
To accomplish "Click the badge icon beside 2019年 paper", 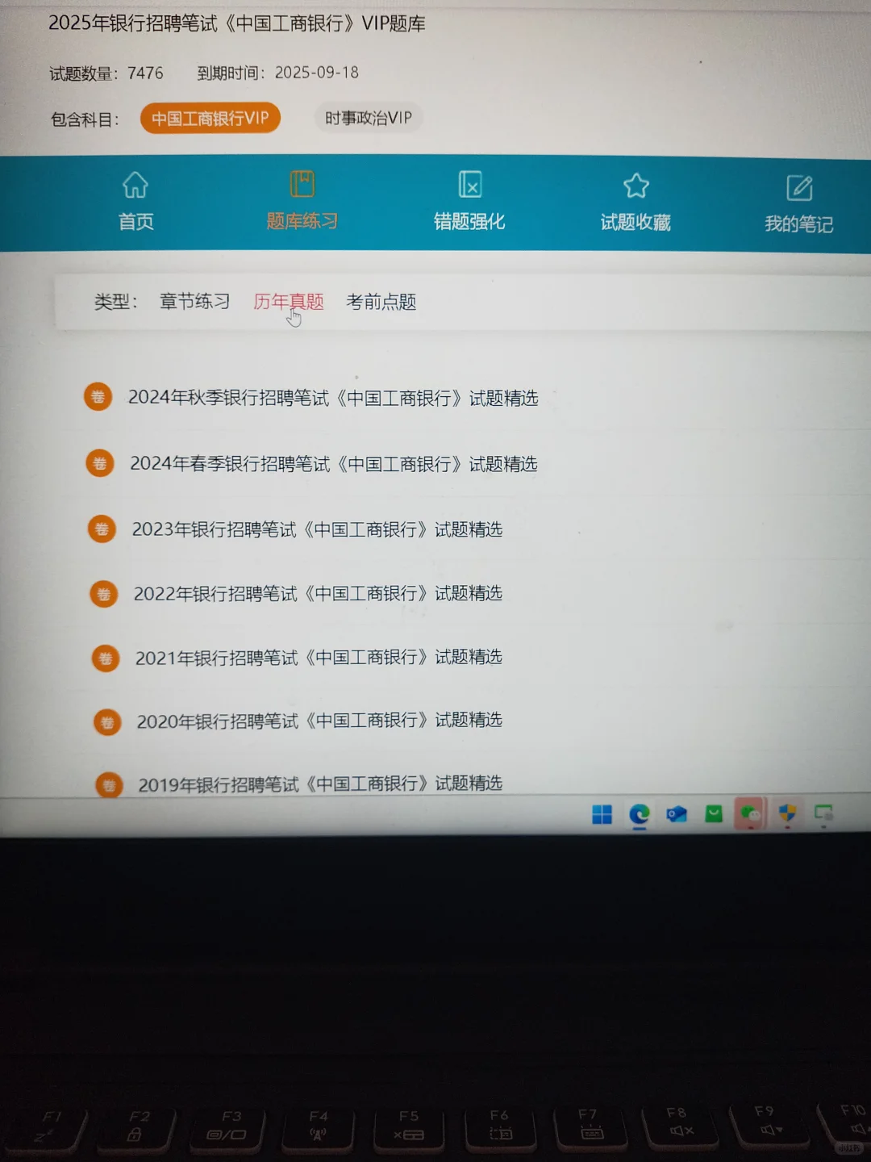I will [x=109, y=785].
